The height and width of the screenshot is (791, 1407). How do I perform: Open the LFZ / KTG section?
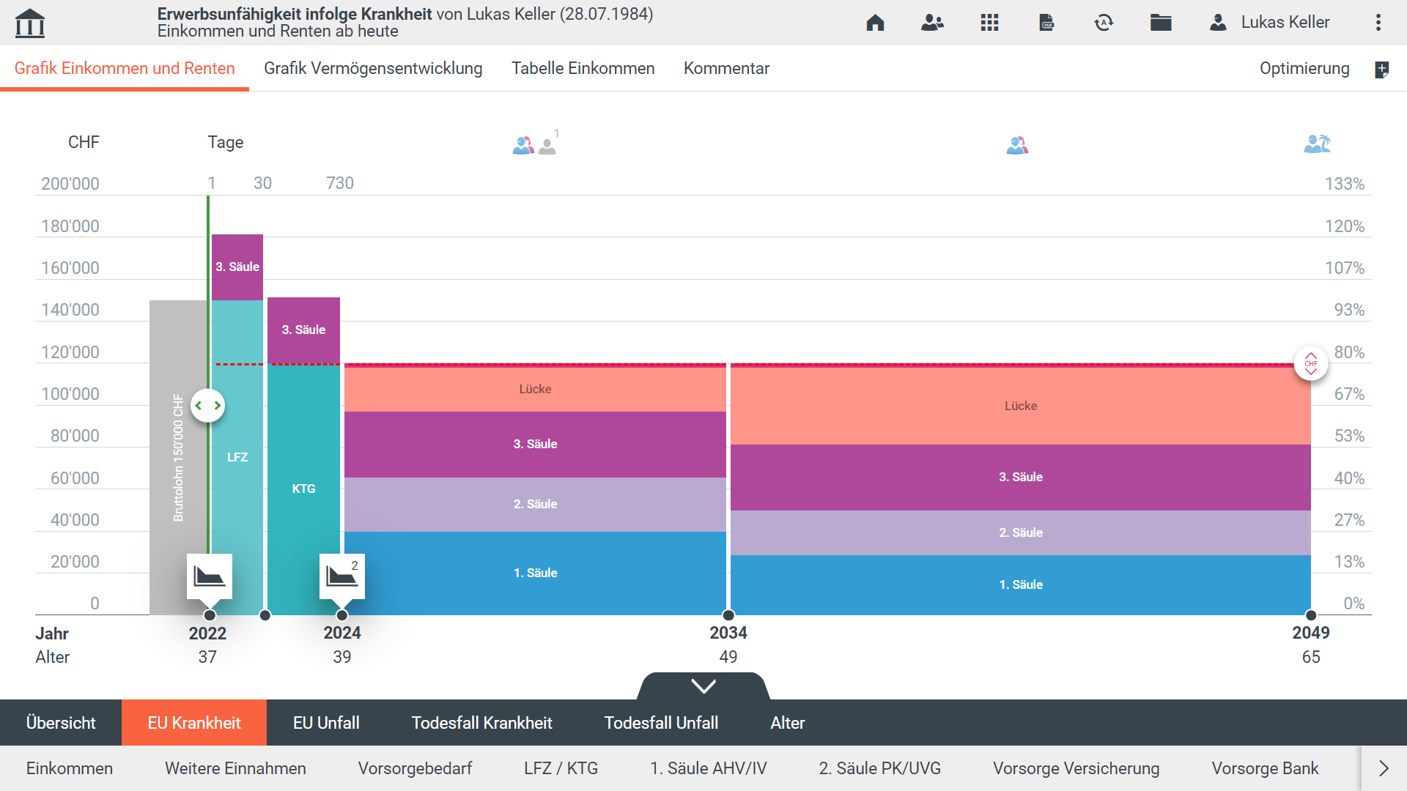point(561,768)
